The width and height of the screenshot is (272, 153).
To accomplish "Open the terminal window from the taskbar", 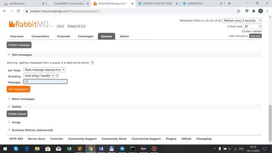I will pyautogui.click(x=133, y=149).
